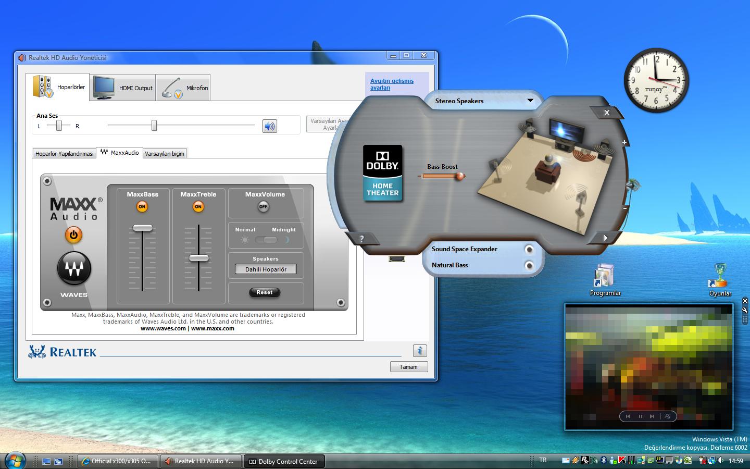Image resolution: width=750 pixels, height=469 pixels.
Task: Switch to the HDMI Output tab
Action: coord(123,88)
